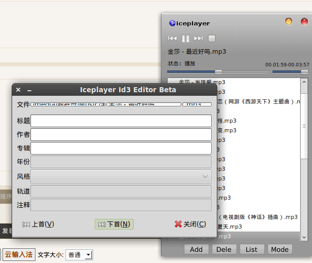The image size is (312, 263).
Task: Click the 年份 year field
Action: pos(121,162)
